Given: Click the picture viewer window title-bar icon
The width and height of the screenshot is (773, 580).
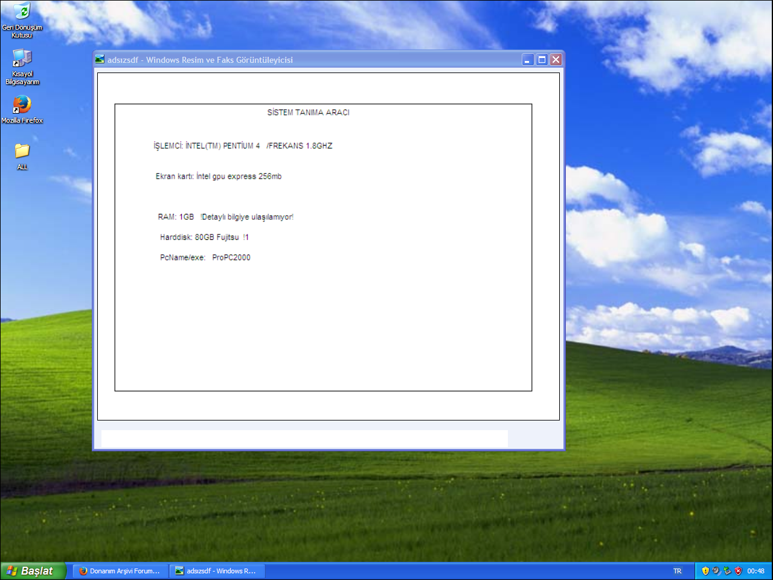Looking at the screenshot, I should coord(100,59).
